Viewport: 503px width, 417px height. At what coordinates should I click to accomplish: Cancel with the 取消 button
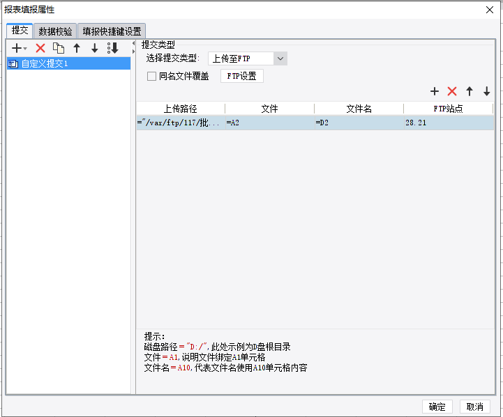tap(475, 407)
